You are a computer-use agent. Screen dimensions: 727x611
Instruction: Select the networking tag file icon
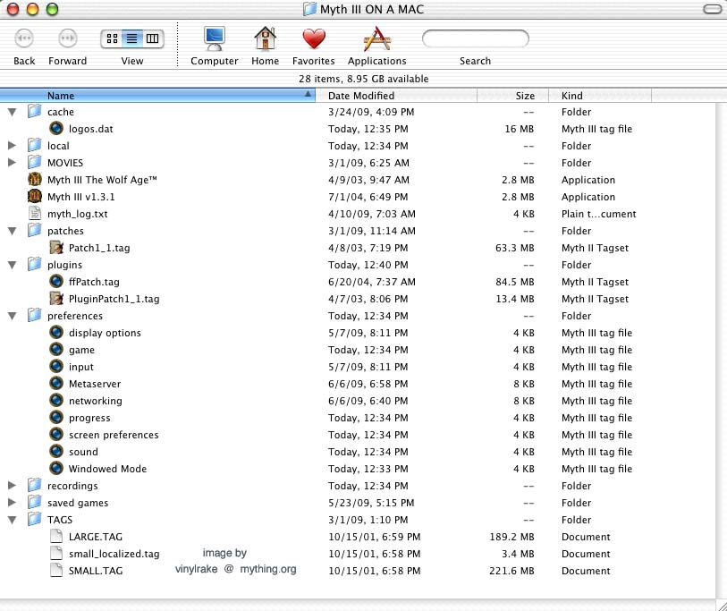(56, 400)
